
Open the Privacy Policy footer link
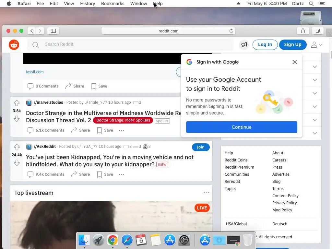(x=284, y=203)
